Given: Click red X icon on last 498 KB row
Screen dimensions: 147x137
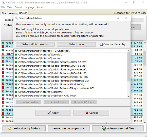Looking at the screenshot, I should [3, 121].
